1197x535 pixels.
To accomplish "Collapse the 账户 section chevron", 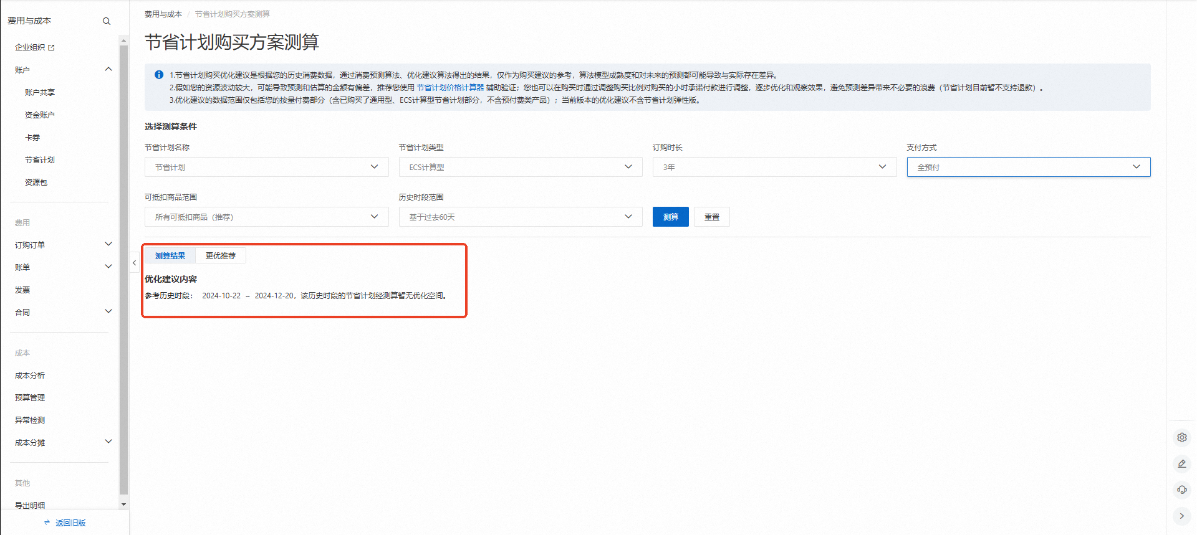I will pos(108,69).
